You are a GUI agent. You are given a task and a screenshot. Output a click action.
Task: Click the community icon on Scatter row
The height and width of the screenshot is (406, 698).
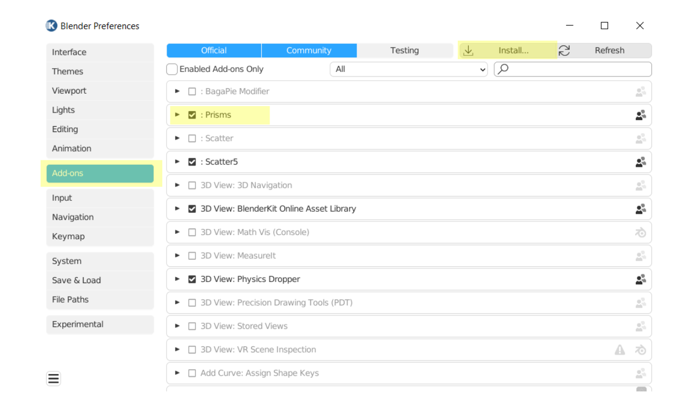coord(641,139)
